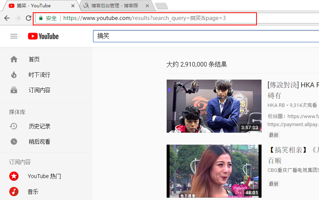Click the 媒体库 section heading
319x200 pixels.
[17, 112]
